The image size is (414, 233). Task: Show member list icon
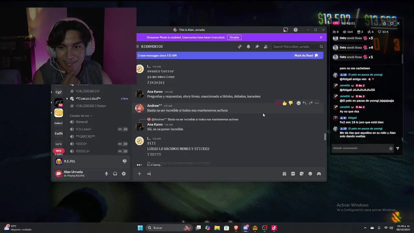pyautogui.click(x=266, y=47)
